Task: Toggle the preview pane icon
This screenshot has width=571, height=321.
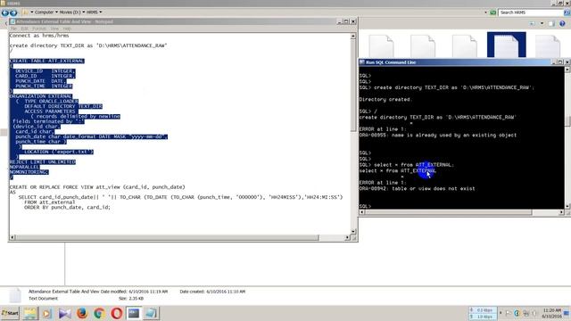Action: pyautogui.click(x=551, y=24)
